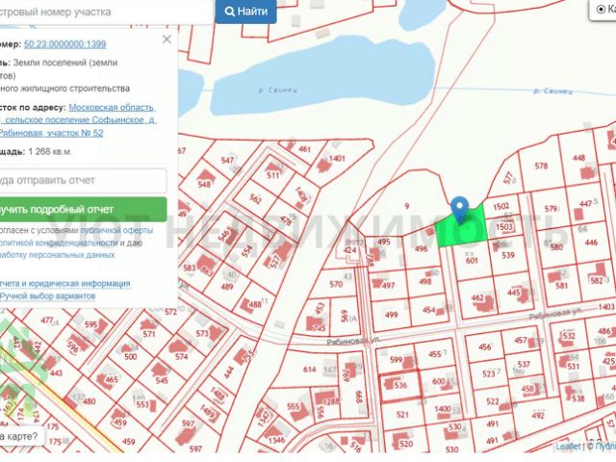Select parcel 499 on the map
Viewport: 616px width, 462px height.
(x=392, y=315)
